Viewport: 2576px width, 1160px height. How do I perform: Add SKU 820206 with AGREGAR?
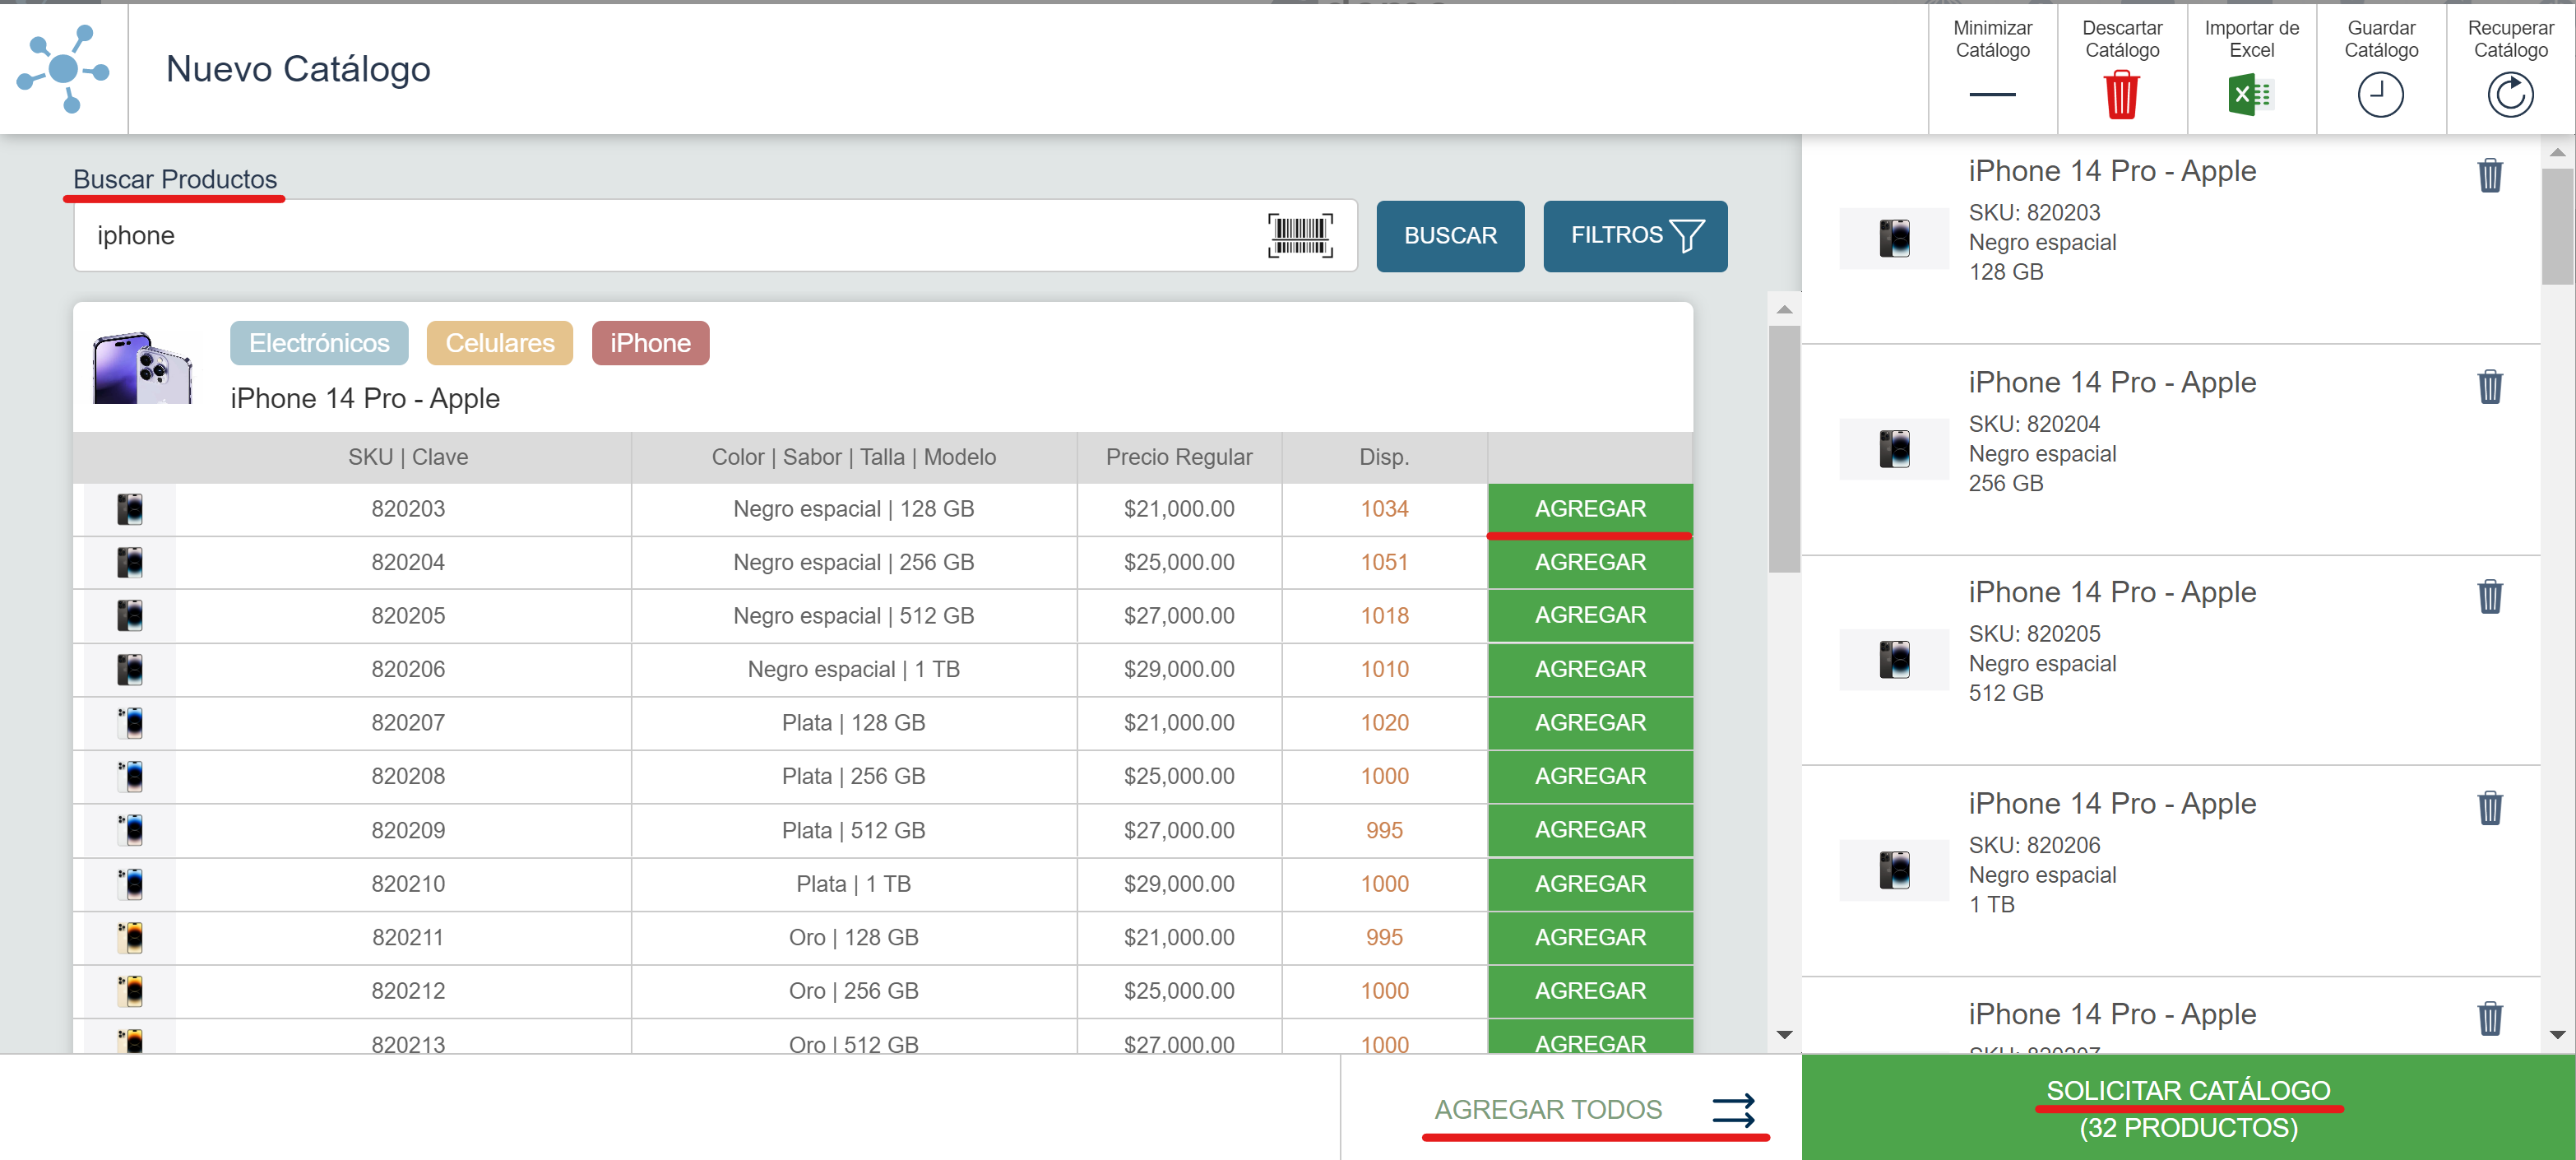point(1590,669)
